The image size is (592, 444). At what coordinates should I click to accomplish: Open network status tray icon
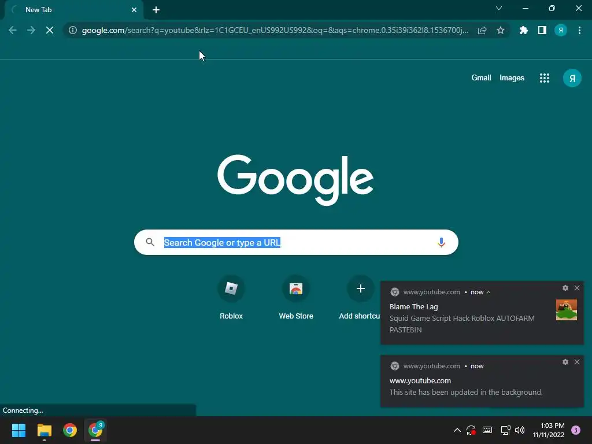tap(505, 430)
